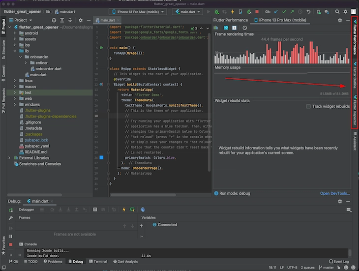Image resolution: width=359 pixels, height=271 pixels.
Task: Open Dart DevTools blue icon in Debug toolbar
Action: 143,210
